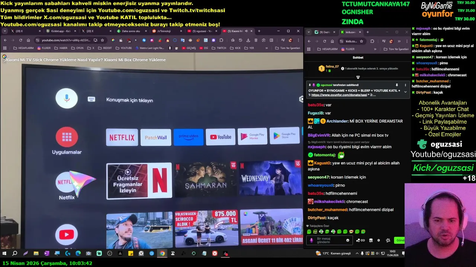Open Windows Start menu
This screenshot has height=267, width=476.
(4, 254)
